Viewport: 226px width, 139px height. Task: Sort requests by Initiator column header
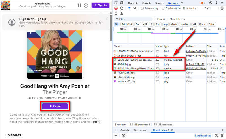(x=196, y=46)
